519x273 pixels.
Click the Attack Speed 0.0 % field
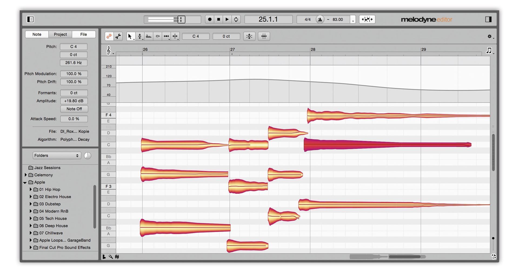pyautogui.click(x=74, y=119)
